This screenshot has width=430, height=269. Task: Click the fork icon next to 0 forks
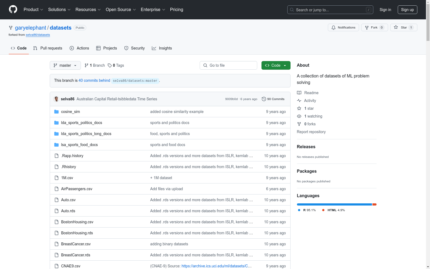point(299,124)
